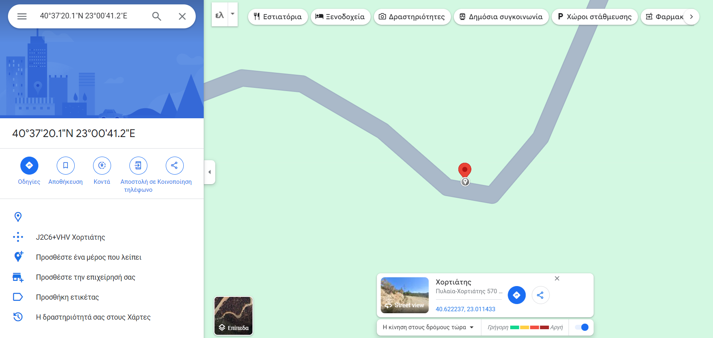Viewport: 713px width, 338px height.
Task: Click Προσθέστε ένα μέρος που λείπει
Action: click(89, 257)
